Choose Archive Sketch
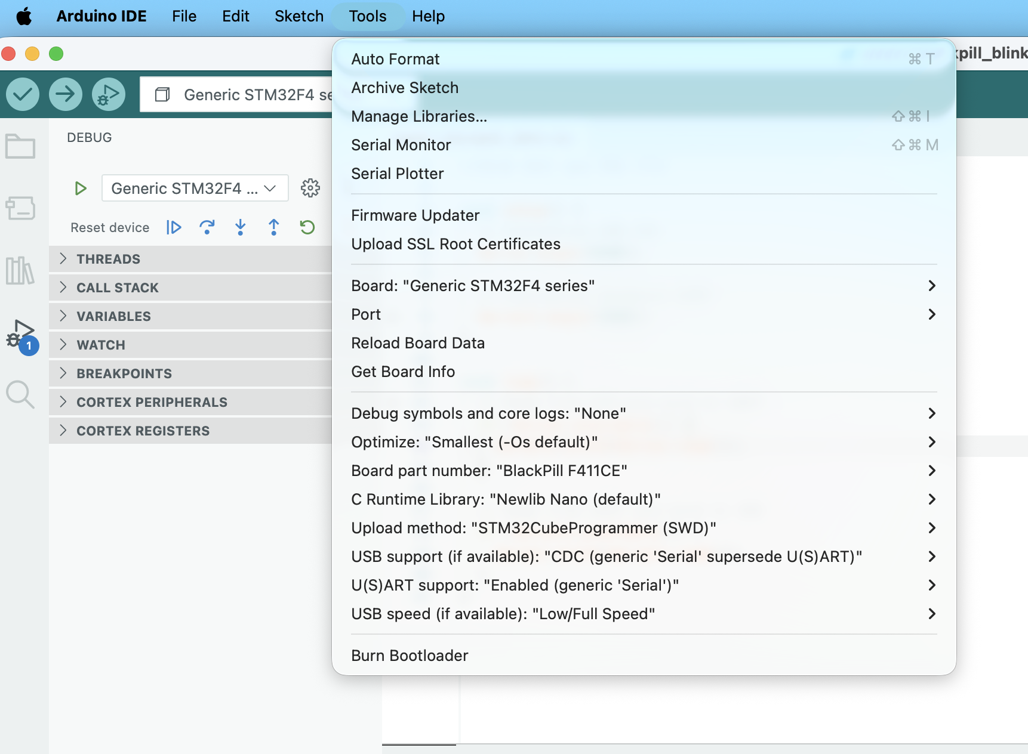The image size is (1028, 754). tap(644, 88)
